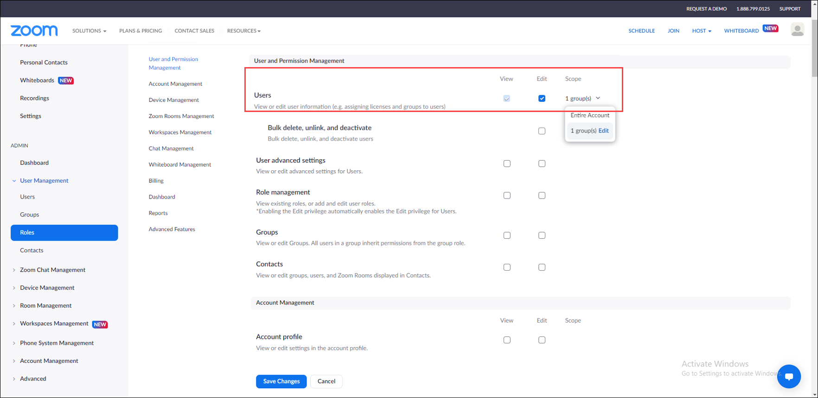Open the Roles page in sidebar
This screenshot has height=398, width=818.
[64, 233]
